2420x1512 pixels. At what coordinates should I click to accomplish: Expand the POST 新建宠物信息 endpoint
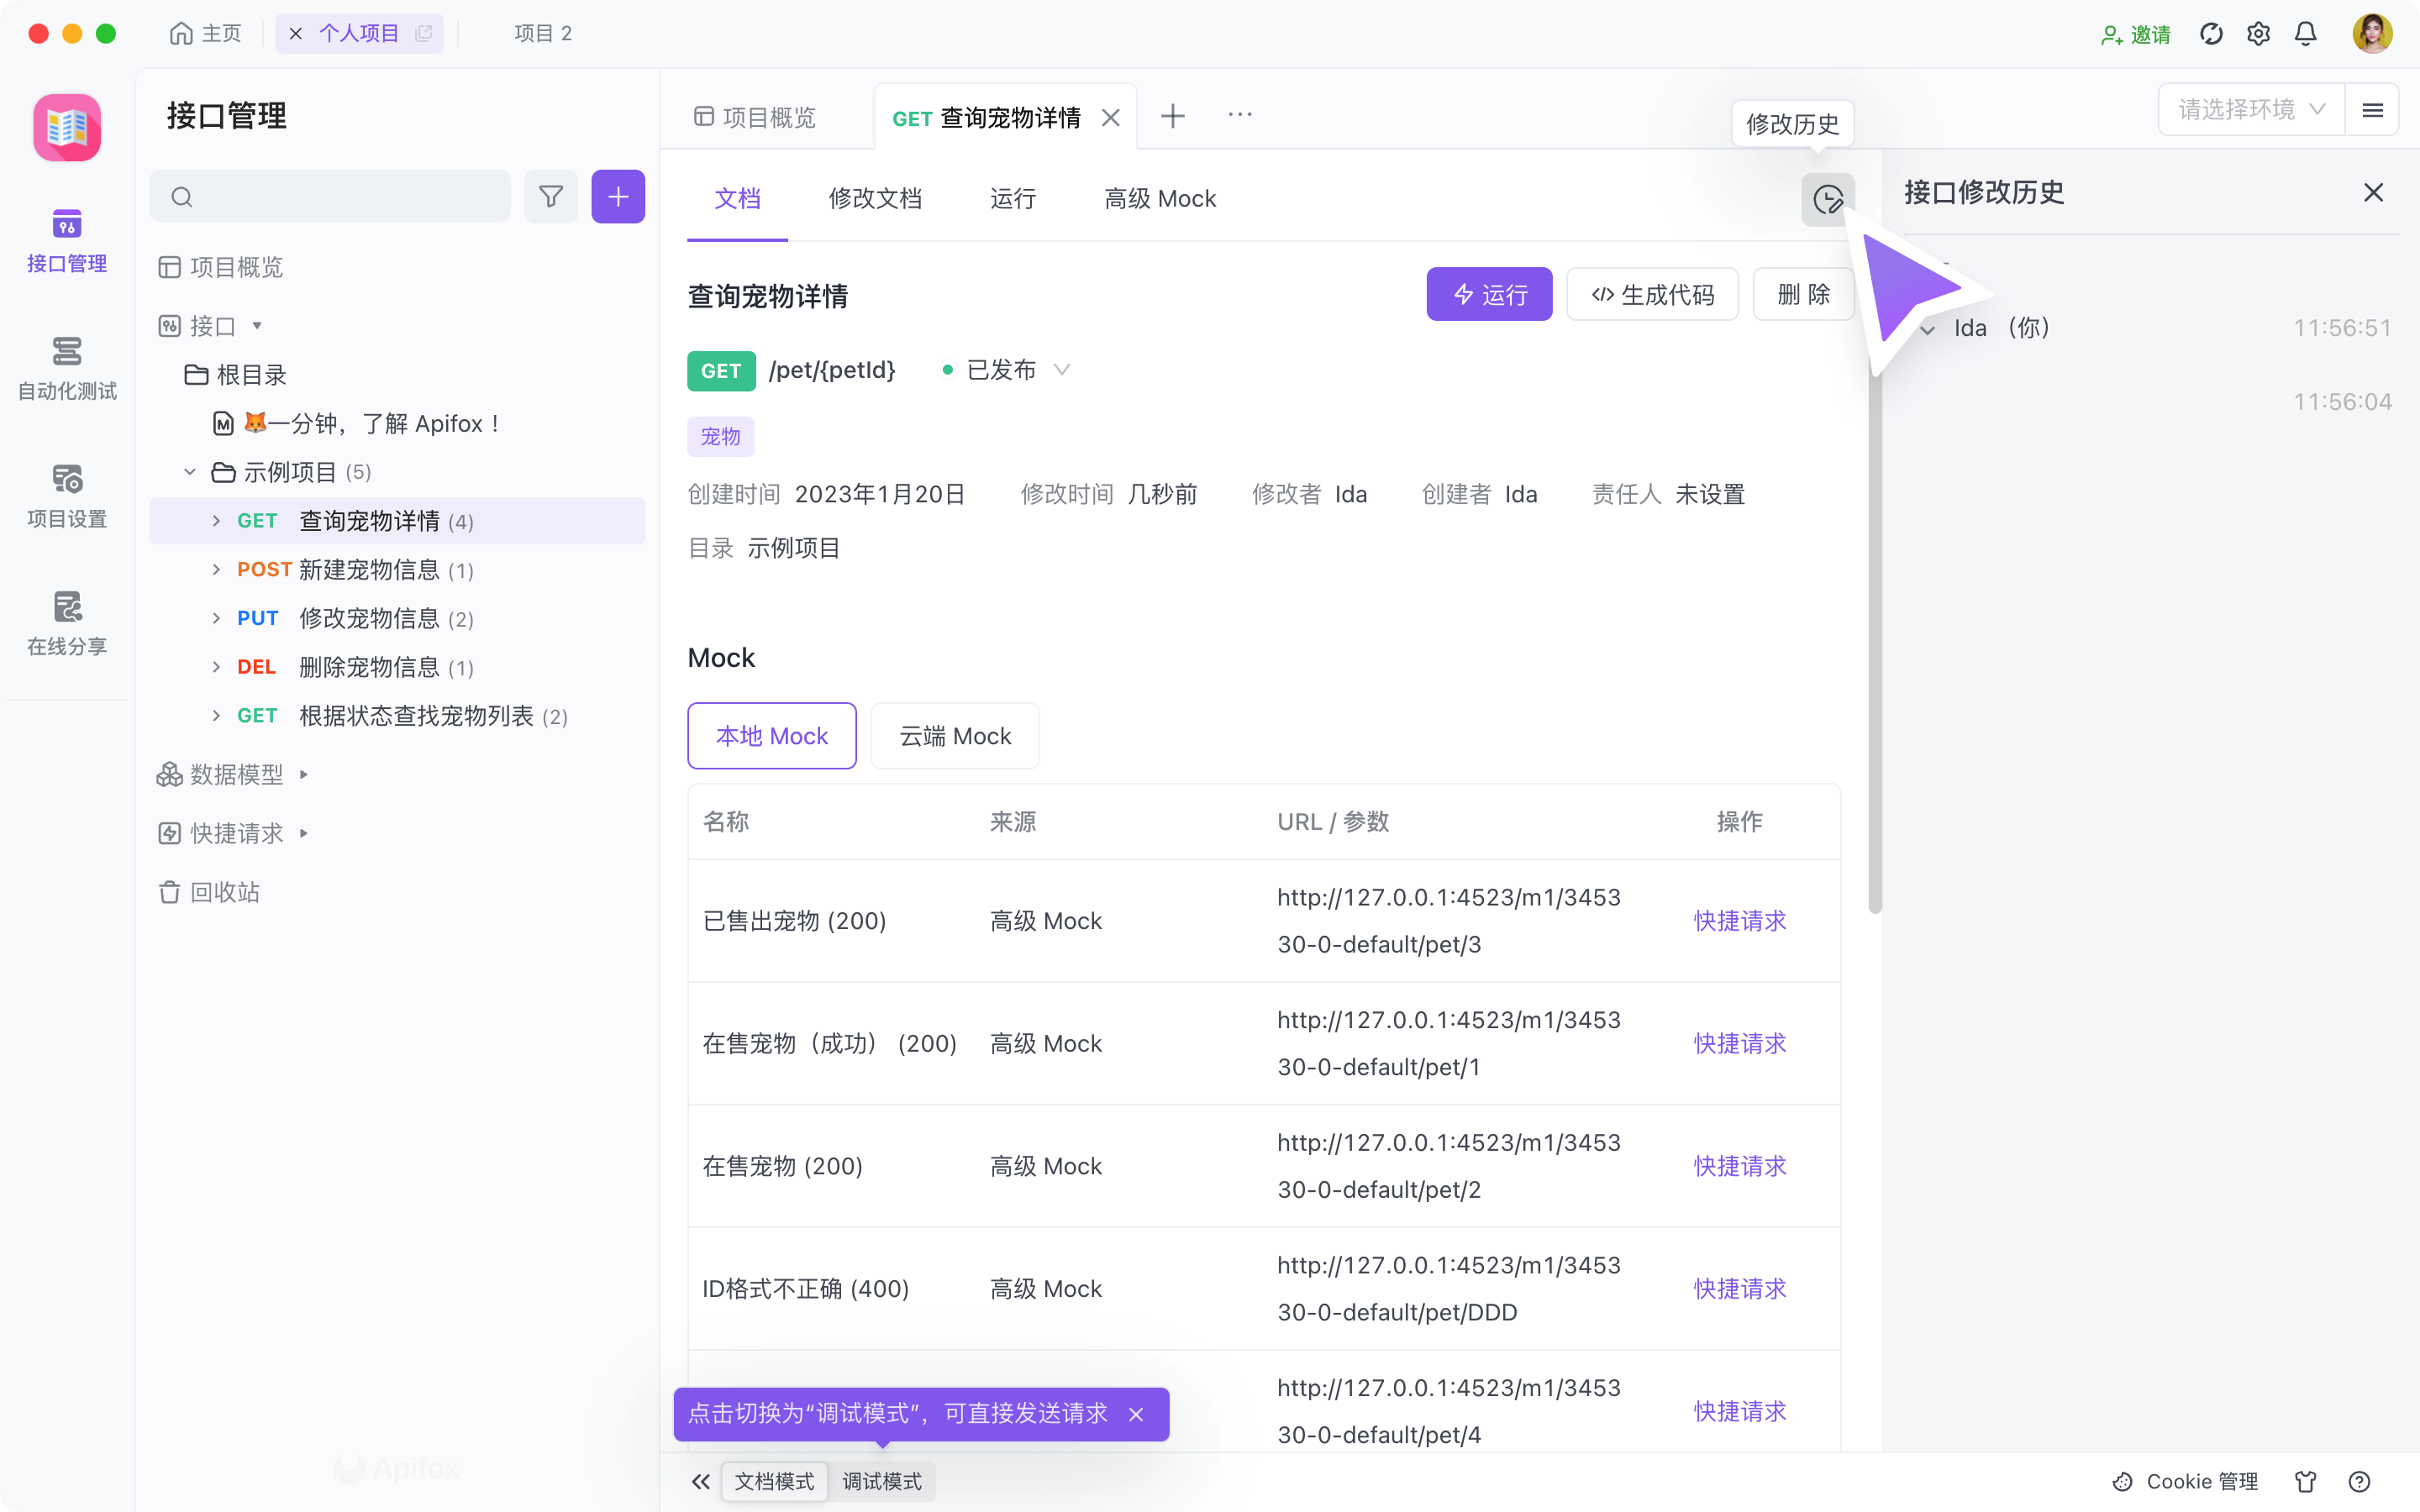click(216, 569)
